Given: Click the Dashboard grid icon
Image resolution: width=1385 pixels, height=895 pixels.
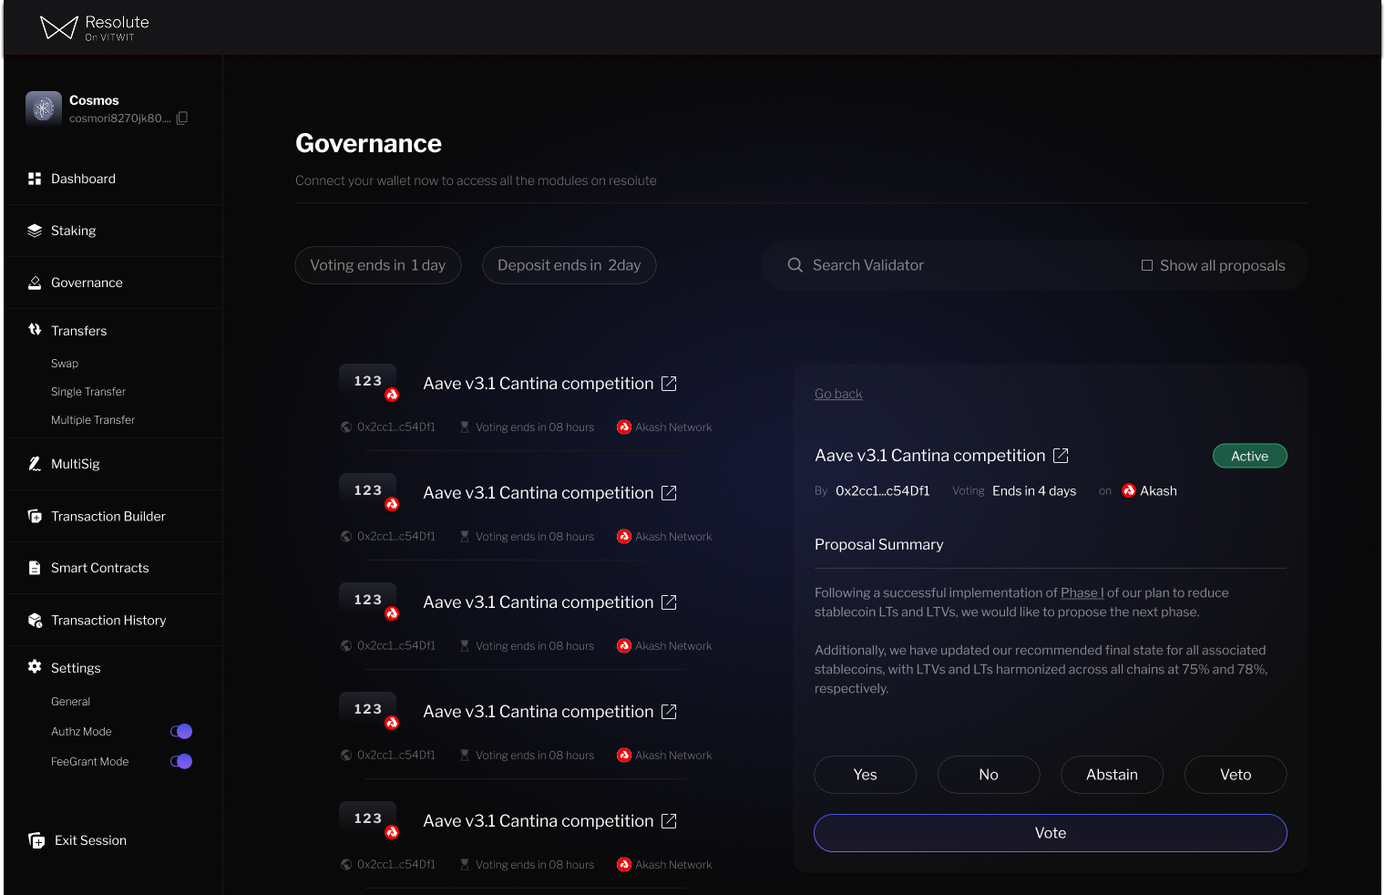Looking at the screenshot, I should tap(35, 179).
